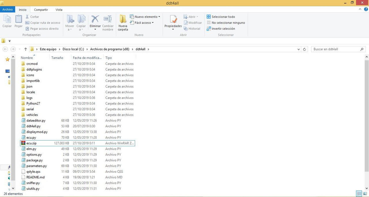Open the Archivo tab

click(x=7, y=10)
